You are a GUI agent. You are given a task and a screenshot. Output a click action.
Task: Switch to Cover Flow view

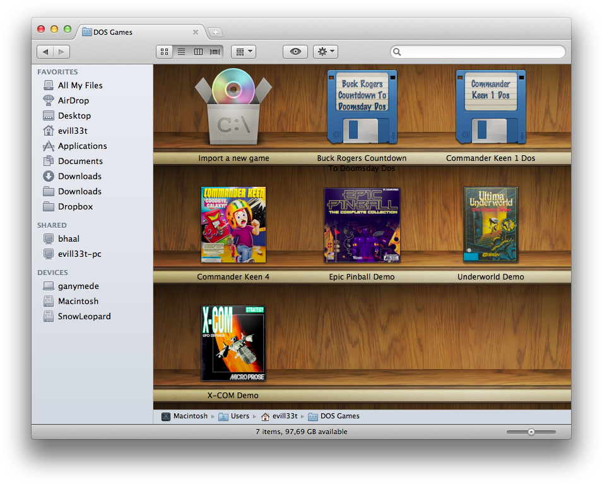(x=215, y=52)
